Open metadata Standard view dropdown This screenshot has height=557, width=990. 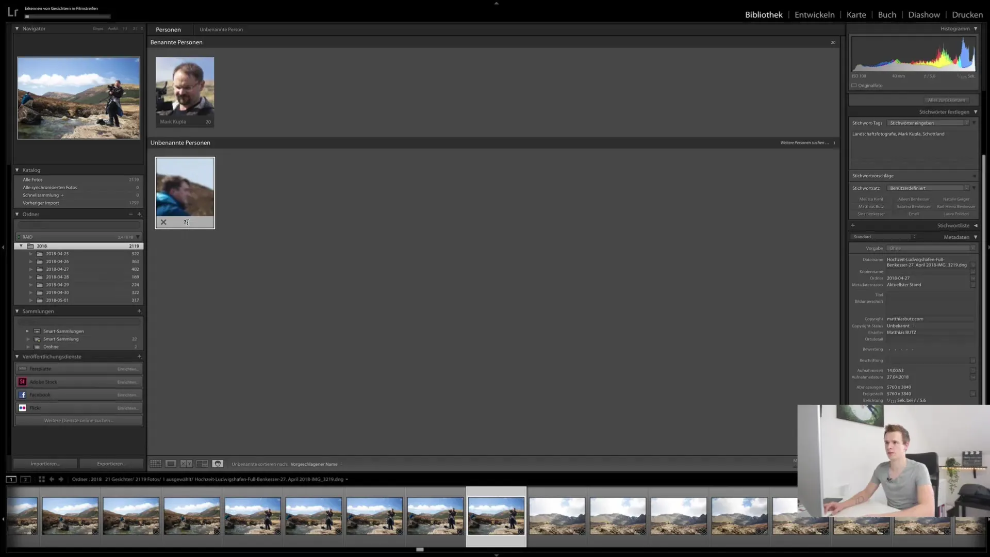point(884,237)
